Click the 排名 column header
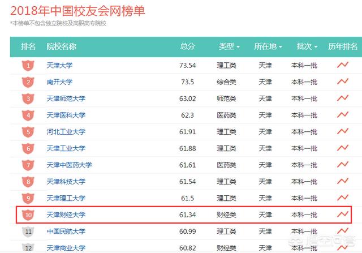Screen dimensions: 362x253 29,46
